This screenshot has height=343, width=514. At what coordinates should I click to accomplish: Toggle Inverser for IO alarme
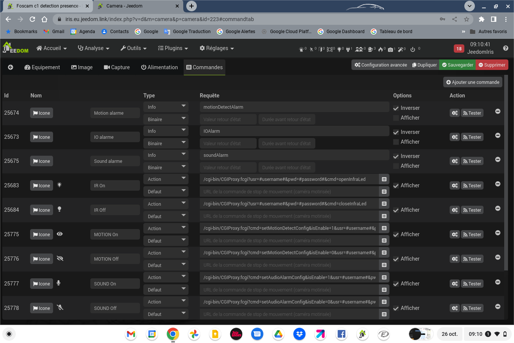[396, 132]
